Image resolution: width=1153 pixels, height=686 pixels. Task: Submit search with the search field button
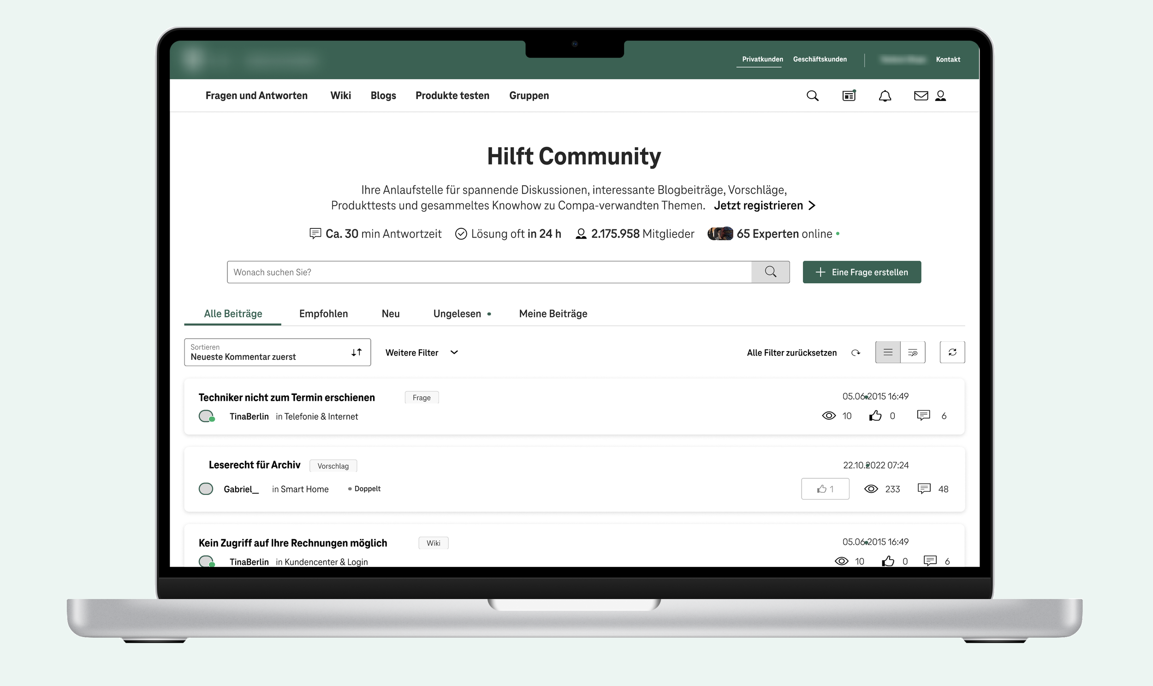tap(770, 272)
